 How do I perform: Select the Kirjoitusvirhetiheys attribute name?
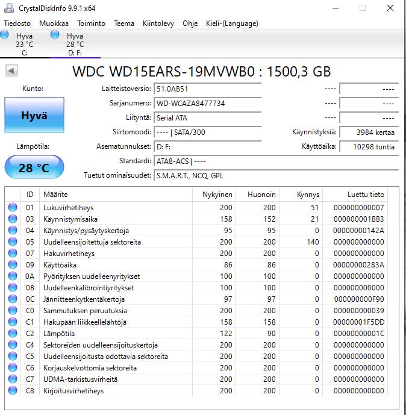tap(73, 391)
